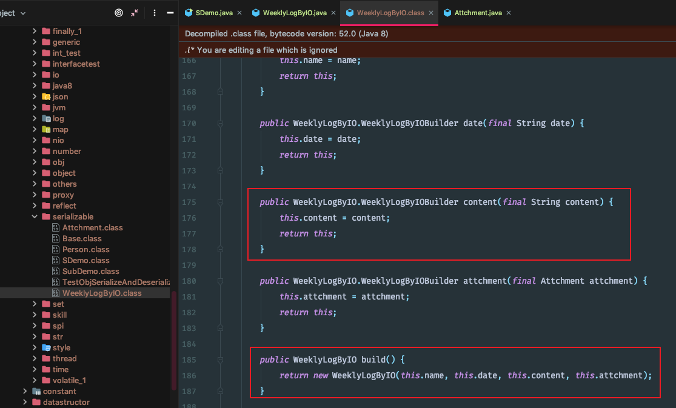Toggle code fold at line 170
The image size is (676, 408).
point(221,124)
